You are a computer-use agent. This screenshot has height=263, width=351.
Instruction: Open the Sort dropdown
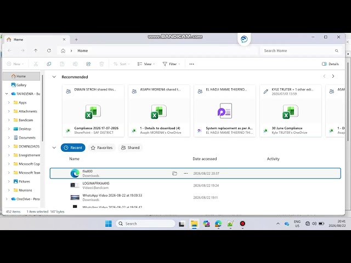(x=122, y=64)
